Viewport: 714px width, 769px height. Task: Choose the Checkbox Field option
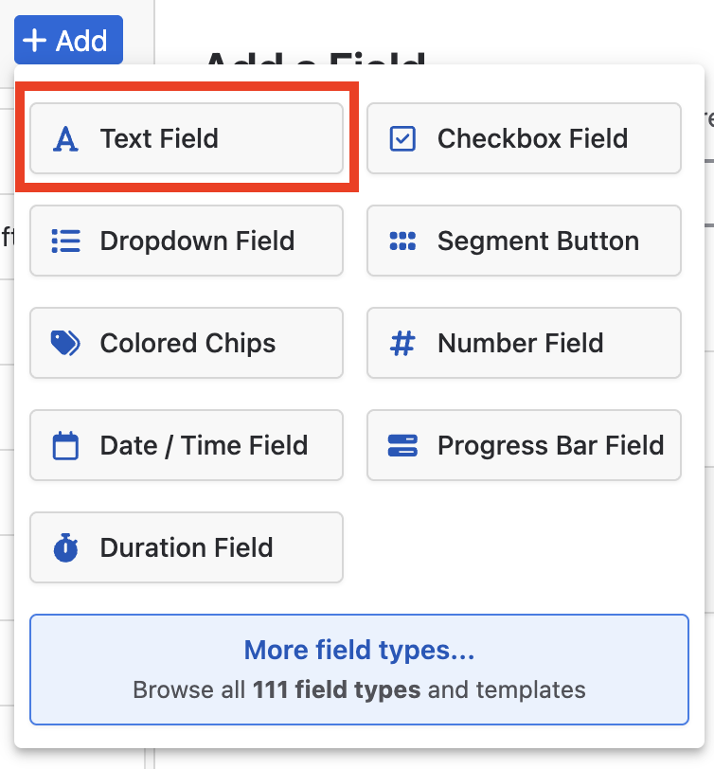[x=524, y=138]
